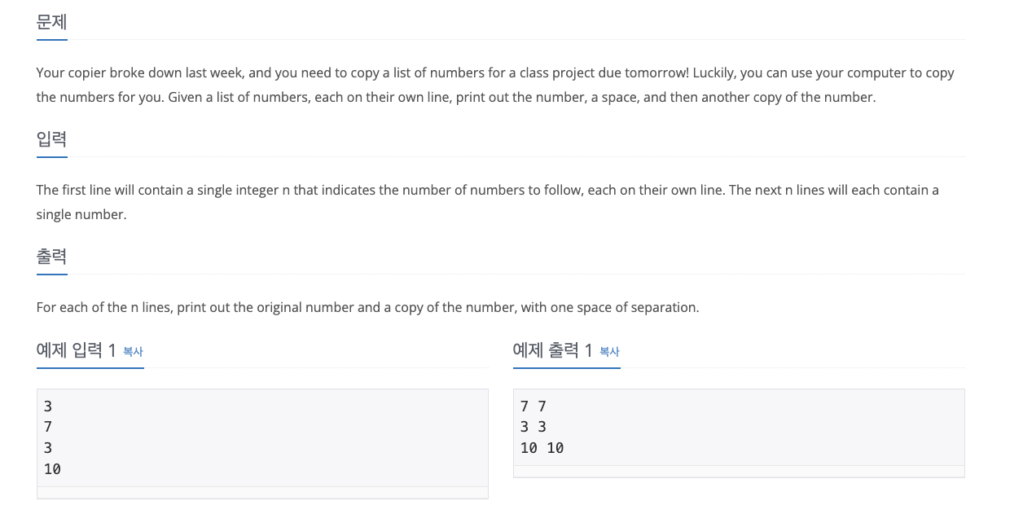Select the sample input code block
Screen dimensions: 1023x514
coord(262,437)
